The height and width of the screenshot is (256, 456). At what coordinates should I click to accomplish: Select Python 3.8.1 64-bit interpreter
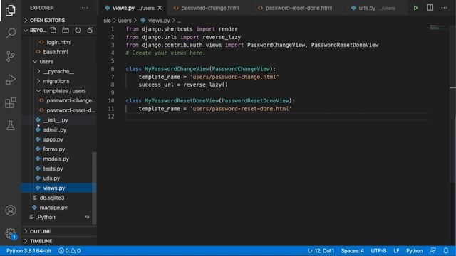(x=28, y=251)
